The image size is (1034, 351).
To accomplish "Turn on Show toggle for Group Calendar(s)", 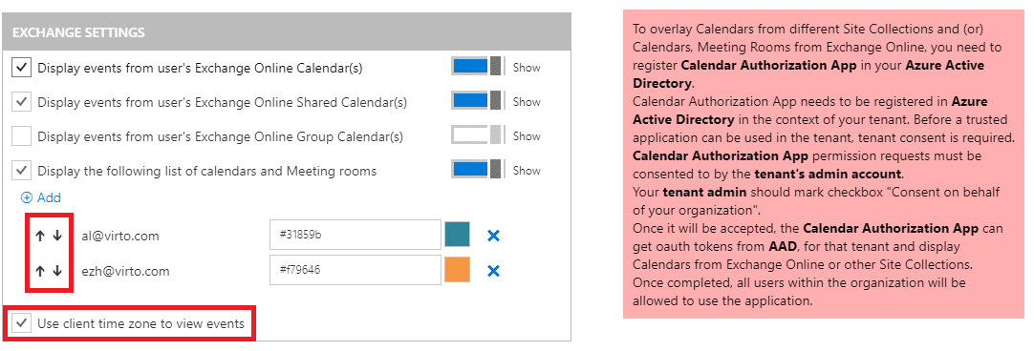I will coord(477,135).
